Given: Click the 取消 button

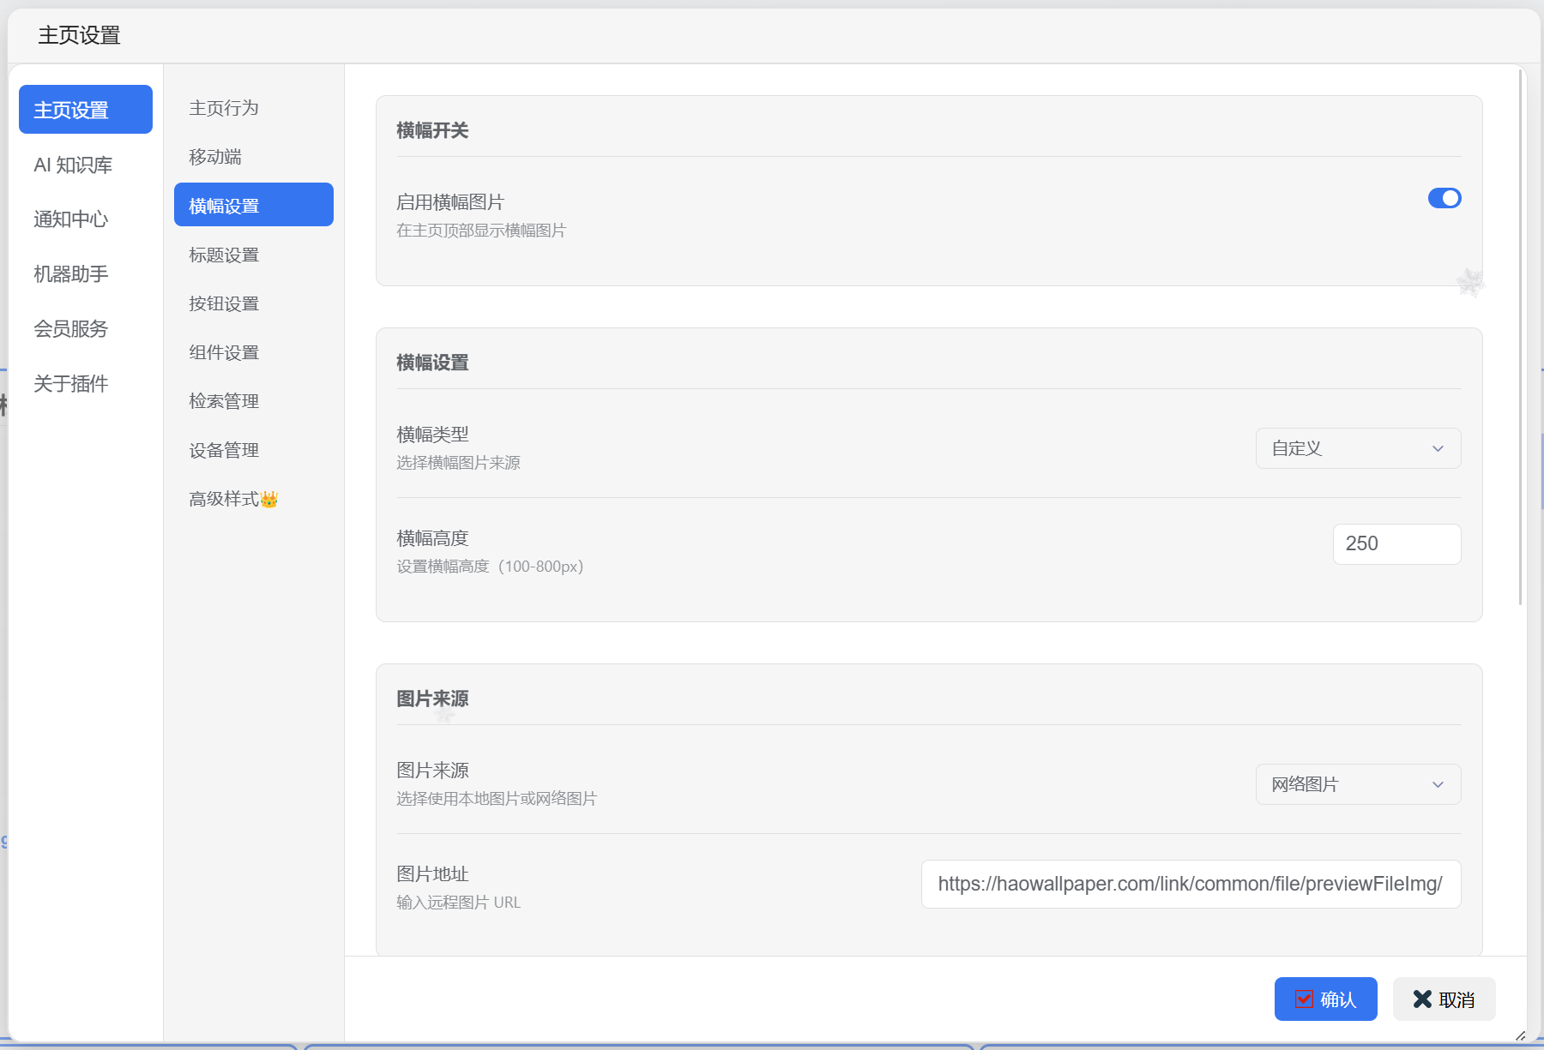Looking at the screenshot, I should [x=1444, y=999].
